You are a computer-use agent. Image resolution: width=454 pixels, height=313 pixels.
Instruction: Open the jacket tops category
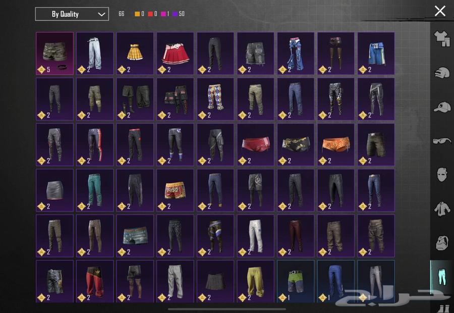coord(442,208)
